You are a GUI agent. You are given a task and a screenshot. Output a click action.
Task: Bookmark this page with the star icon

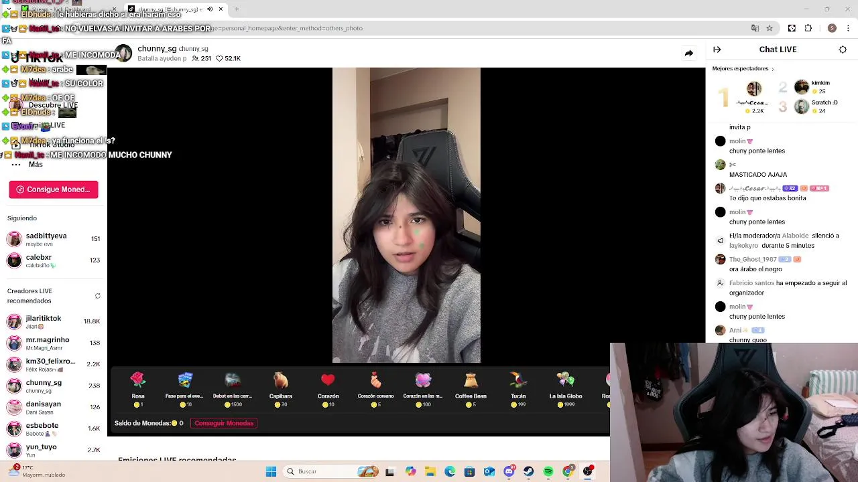pos(770,28)
